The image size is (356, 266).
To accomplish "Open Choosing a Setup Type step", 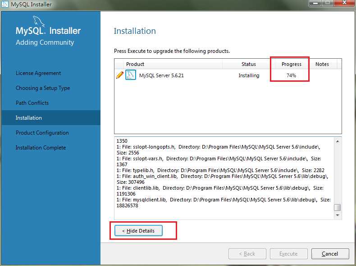I will [43, 88].
